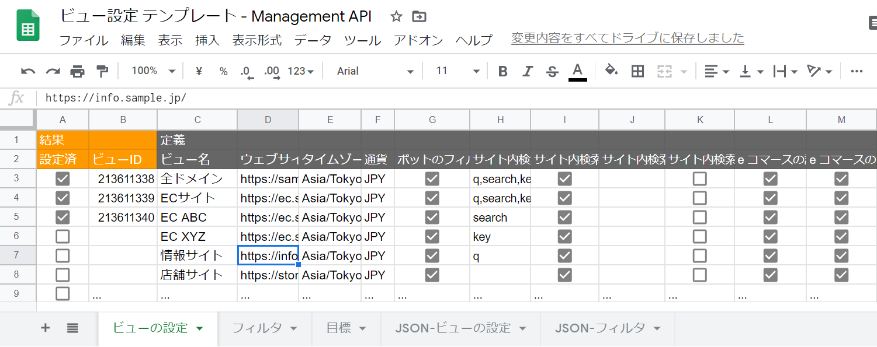Switch to the JSON-ビューの設定 sheet tab

[460, 328]
